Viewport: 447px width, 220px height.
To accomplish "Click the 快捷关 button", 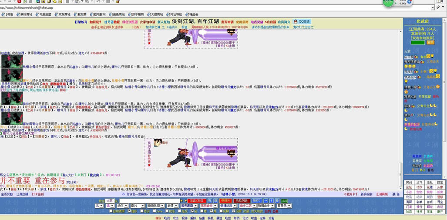I will pyautogui.click(x=225, y=200).
